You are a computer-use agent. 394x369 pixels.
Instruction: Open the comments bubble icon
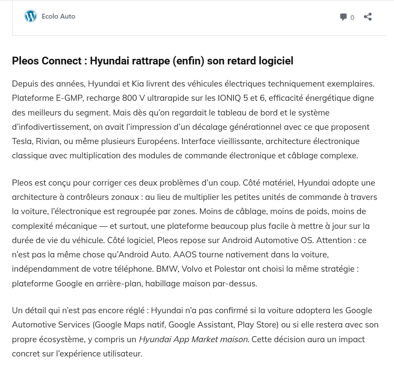[343, 17]
